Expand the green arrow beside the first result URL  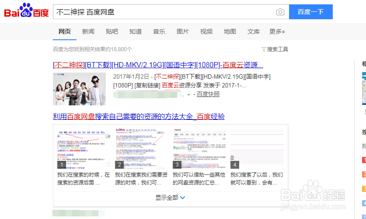tap(188, 95)
